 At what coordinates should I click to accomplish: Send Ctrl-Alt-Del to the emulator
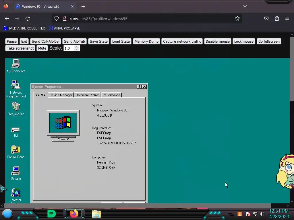pyautogui.click(x=46, y=41)
